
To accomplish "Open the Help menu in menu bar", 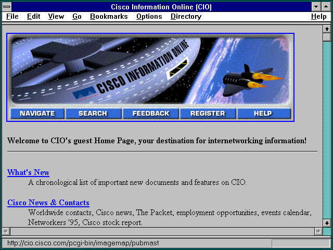I will [319, 17].
